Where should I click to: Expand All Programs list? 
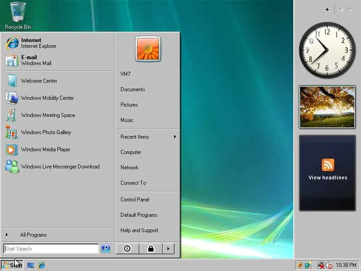[x=58, y=235]
